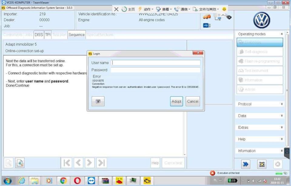Select the Special functions tab
Image resolution: width=291 pixels, height=186 pixels.
(x=100, y=35)
